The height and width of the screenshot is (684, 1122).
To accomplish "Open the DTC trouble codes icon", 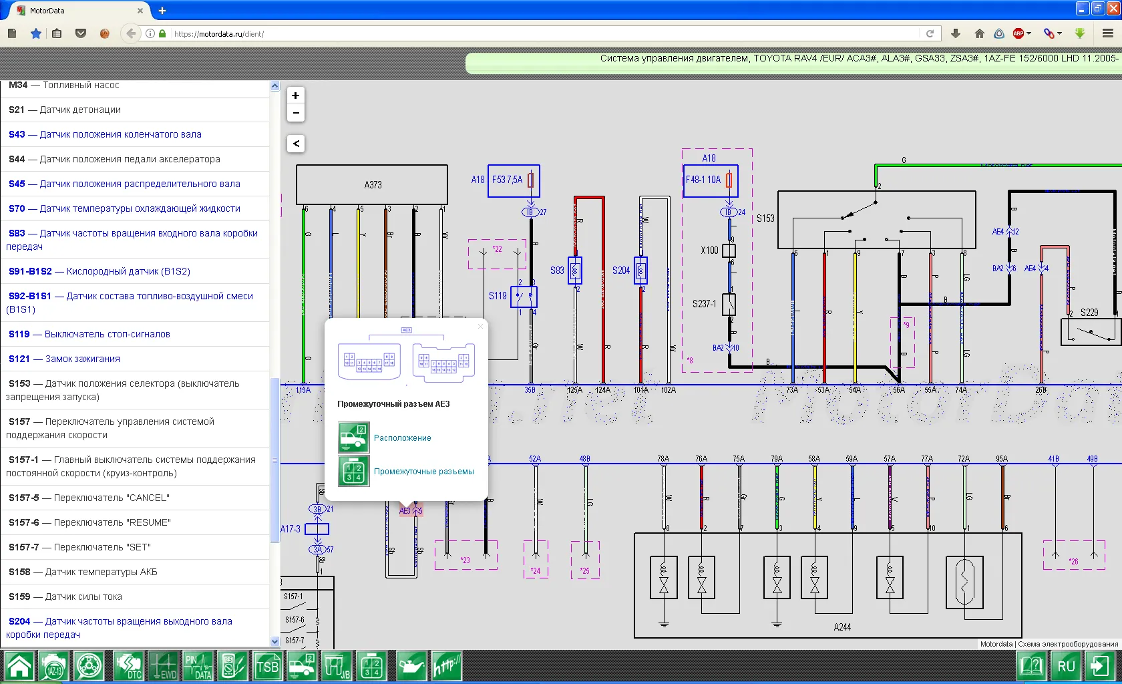I will pyautogui.click(x=128, y=667).
